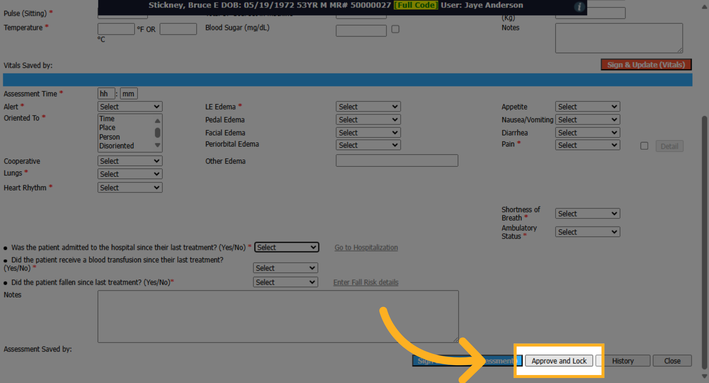Open the Pedal Edema dropdown
The width and height of the screenshot is (709, 383).
[x=368, y=120]
